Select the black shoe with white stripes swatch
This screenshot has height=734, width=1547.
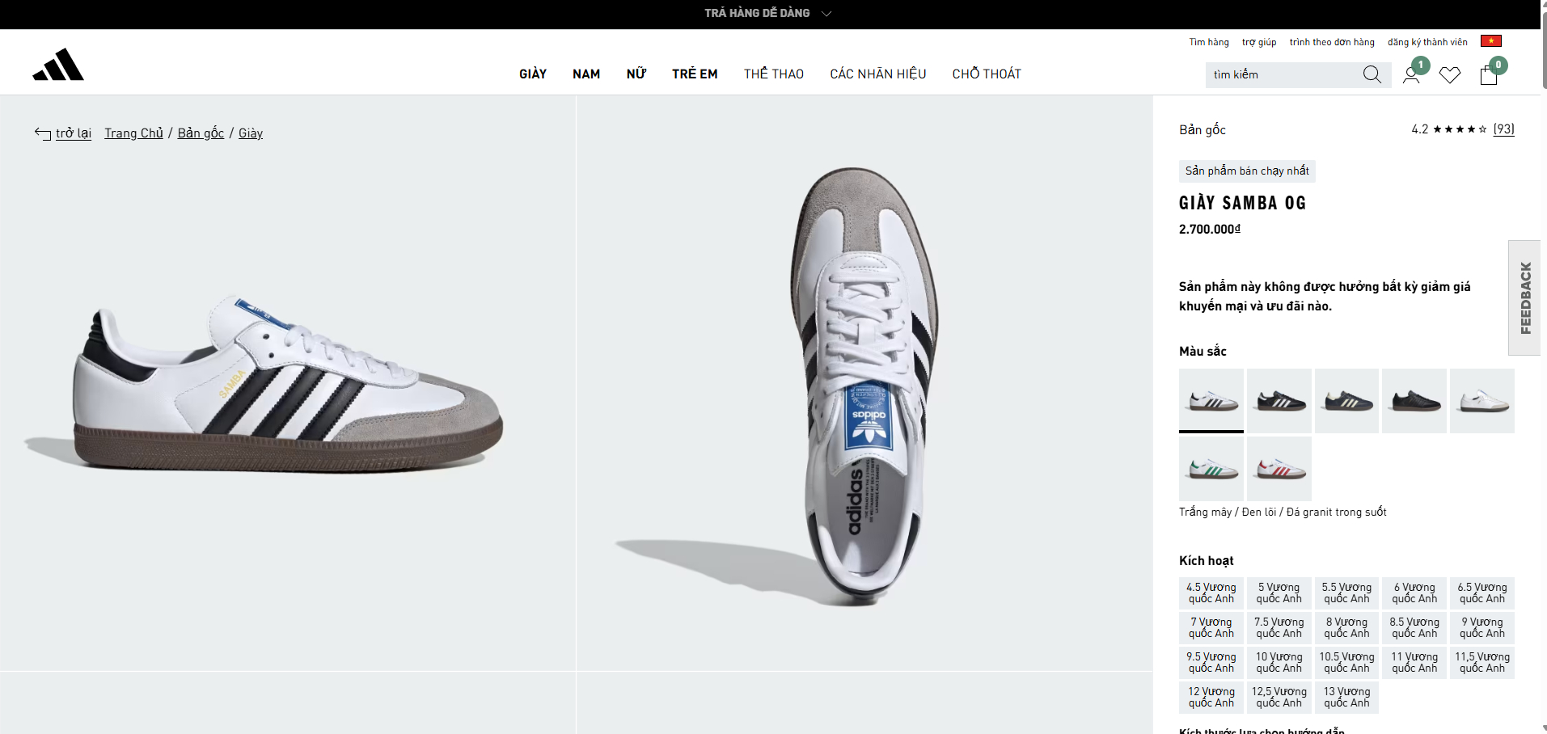tap(1279, 401)
